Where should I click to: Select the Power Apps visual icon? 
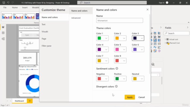(x=159, y=51)
